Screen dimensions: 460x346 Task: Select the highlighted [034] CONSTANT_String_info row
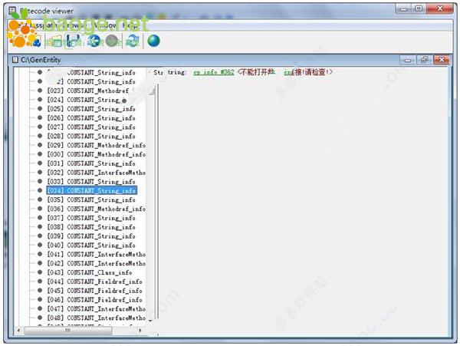(91, 191)
